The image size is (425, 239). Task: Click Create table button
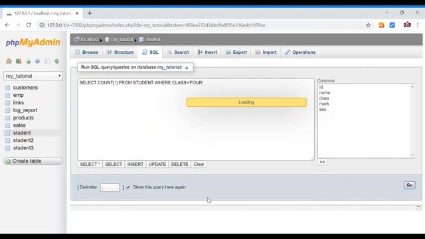[x=33, y=161]
